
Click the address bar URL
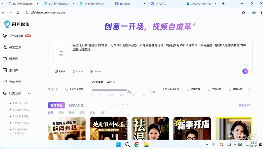click(48, 13)
